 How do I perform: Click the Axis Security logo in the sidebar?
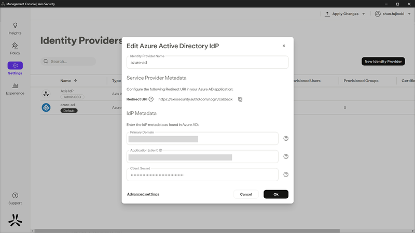tap(15, 220)
